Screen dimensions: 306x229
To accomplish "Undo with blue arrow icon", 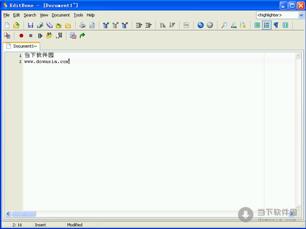I will 200,25.
